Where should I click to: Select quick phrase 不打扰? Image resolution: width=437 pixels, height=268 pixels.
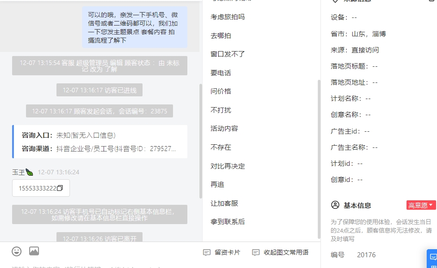click(221, 110)
